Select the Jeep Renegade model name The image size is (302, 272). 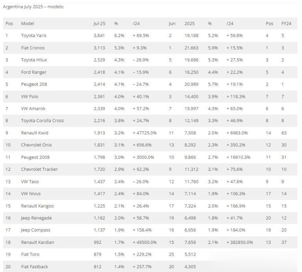tap(36, 218)
